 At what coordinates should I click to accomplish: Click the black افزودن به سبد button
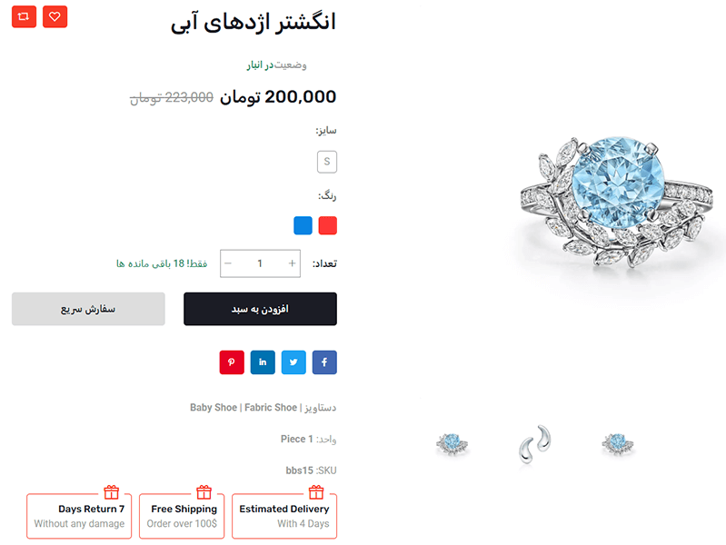(x=260, y=309)
